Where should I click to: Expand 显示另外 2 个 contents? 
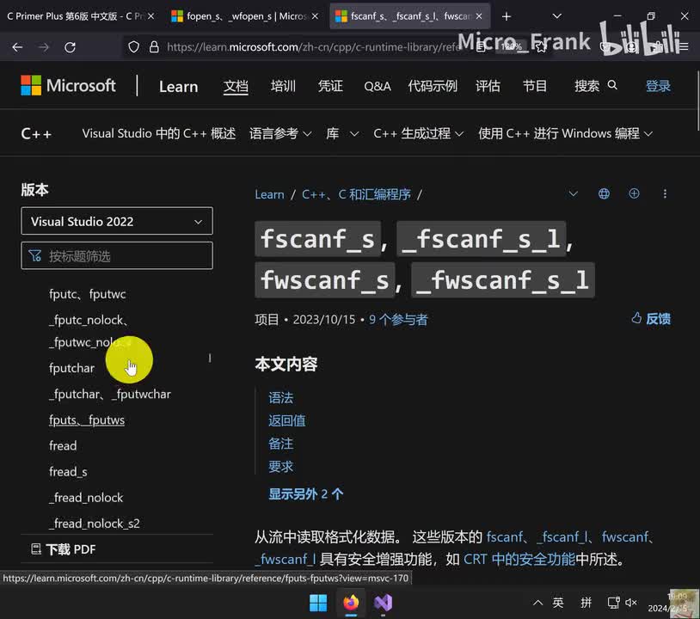pyautogui.click(x=306, y=494)
